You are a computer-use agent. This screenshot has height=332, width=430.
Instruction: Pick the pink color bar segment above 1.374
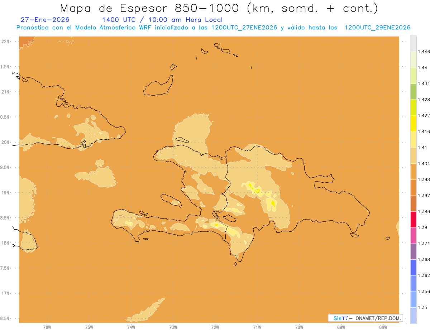click(x=413, y=236)
